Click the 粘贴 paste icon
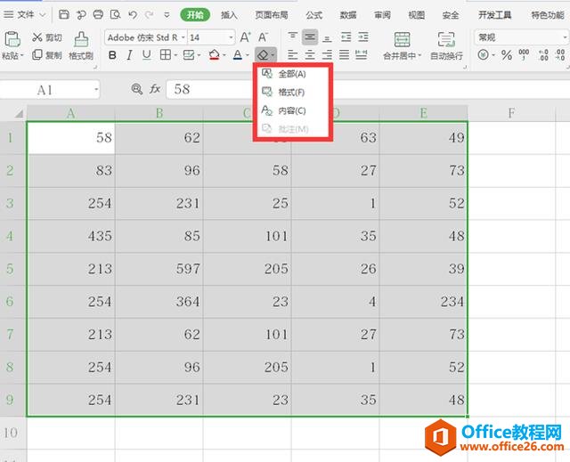This screenshot has height=462, width=570. click(12, 39)
